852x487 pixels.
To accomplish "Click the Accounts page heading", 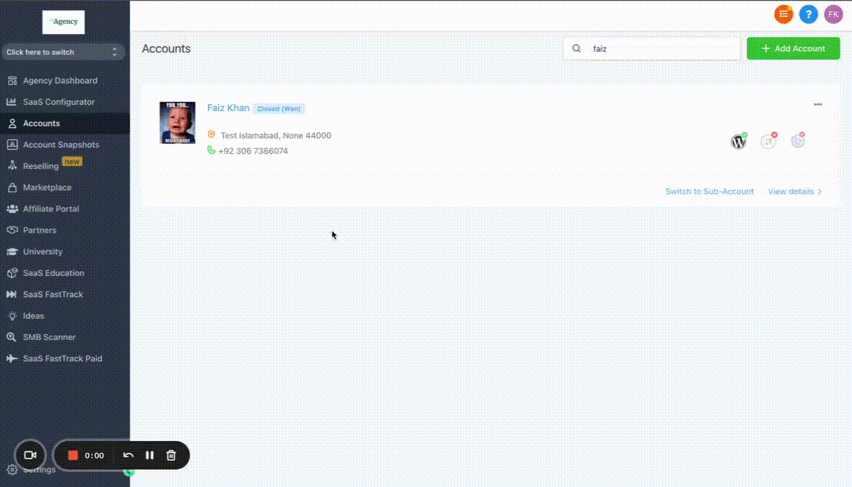I will (166, 48).
